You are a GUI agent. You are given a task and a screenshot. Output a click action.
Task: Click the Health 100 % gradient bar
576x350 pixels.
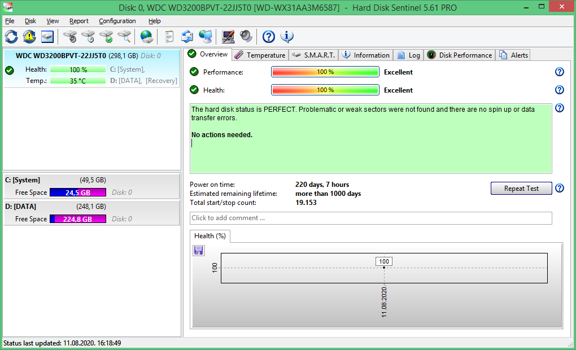point(325,90)
